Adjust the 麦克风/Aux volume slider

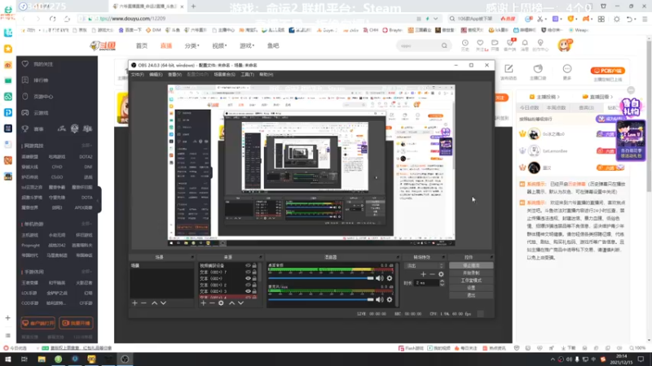coord(320,299)
